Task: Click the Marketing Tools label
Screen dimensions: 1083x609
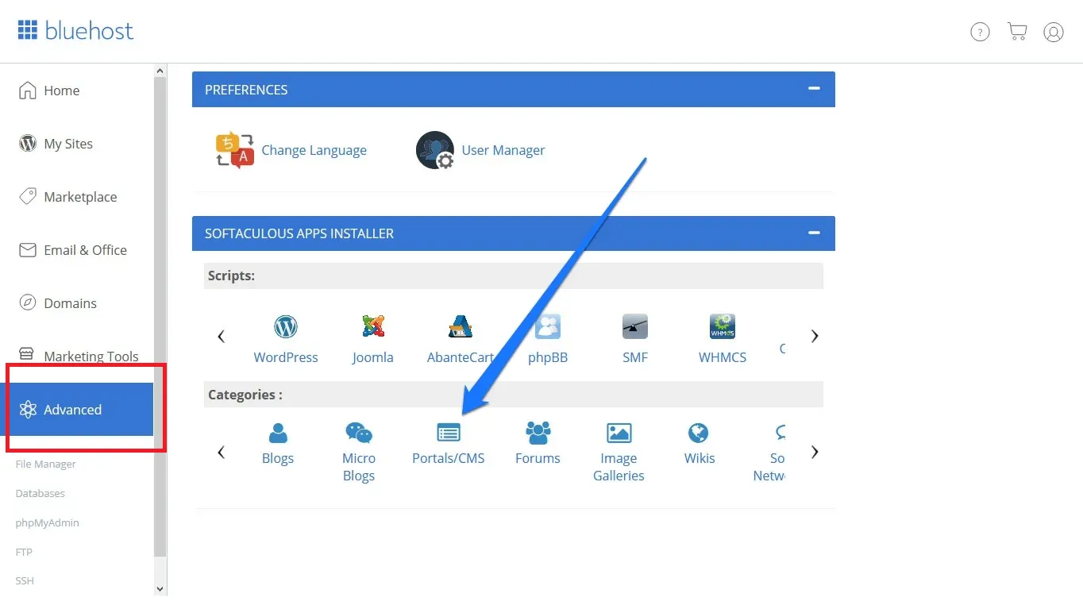Action: tap(91, 357)
